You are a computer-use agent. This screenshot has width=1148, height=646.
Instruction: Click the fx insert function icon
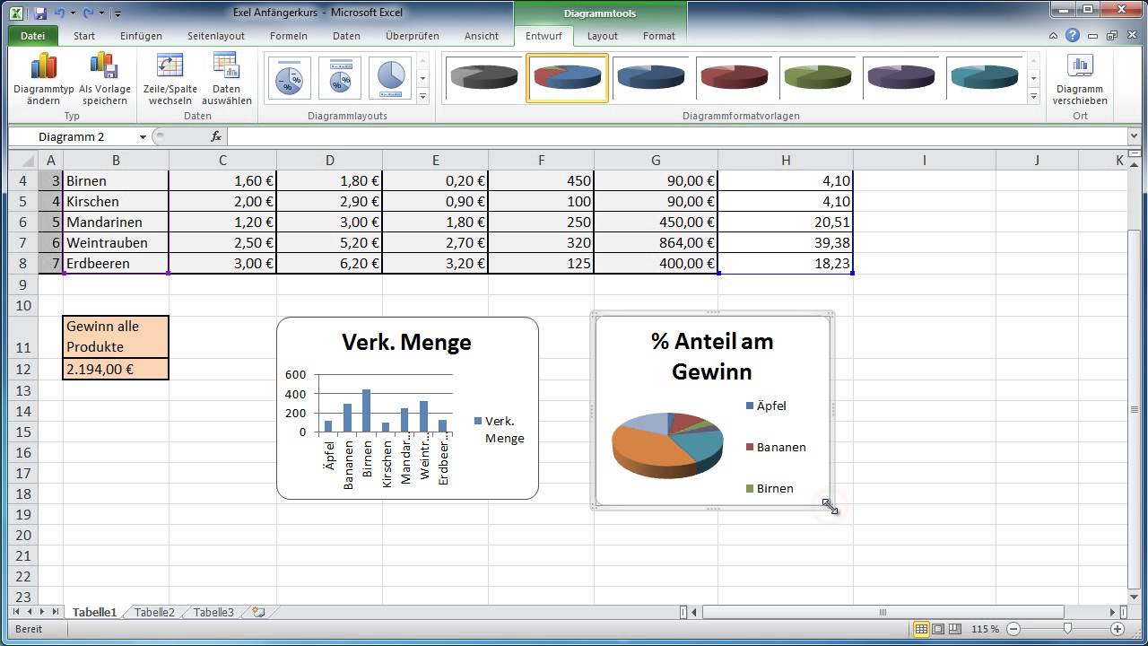click(216, 136)
